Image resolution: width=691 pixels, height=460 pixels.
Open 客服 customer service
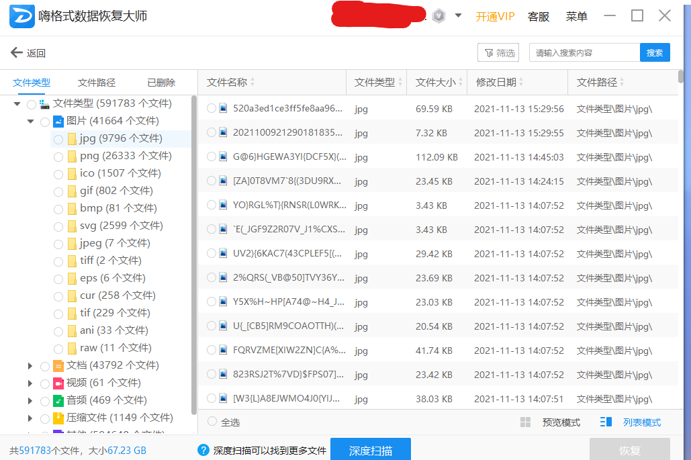point(539,17)
